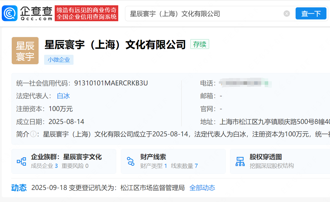This screenshot has height=202, width=330.
Task: Click the 财产线索 icon
Action: coord(131,161)
